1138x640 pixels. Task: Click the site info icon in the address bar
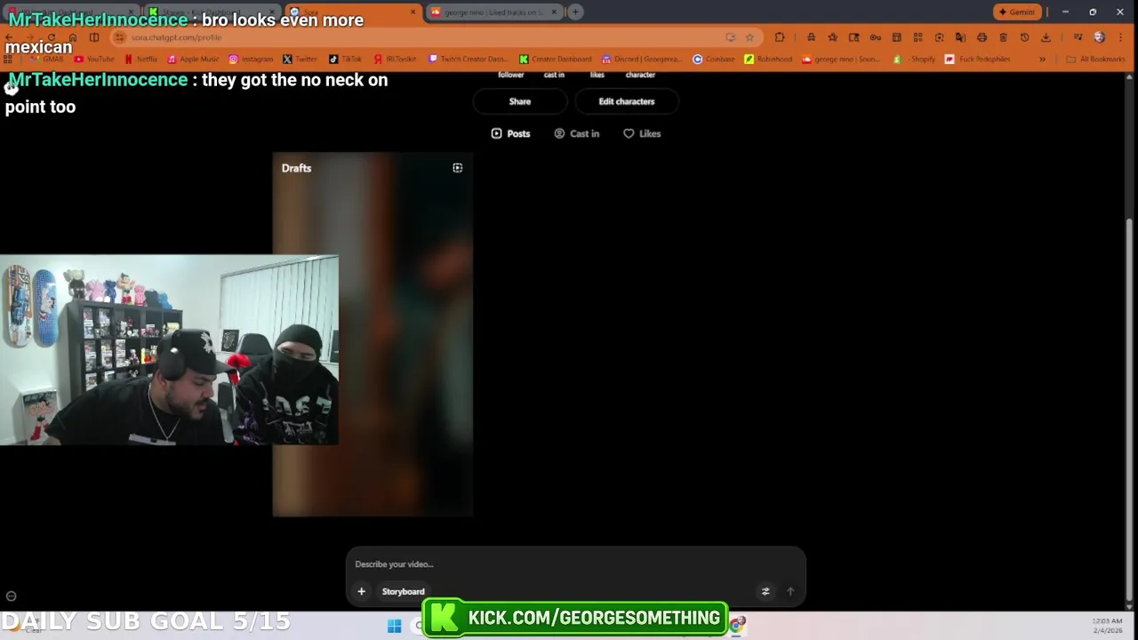(119, 37)
